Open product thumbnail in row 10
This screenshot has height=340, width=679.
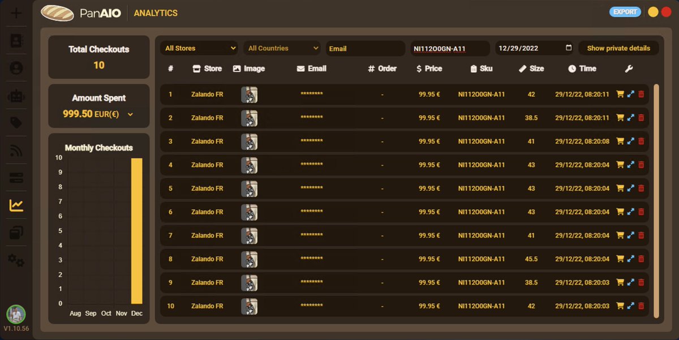pyautogui.click(x=250, y=306)
